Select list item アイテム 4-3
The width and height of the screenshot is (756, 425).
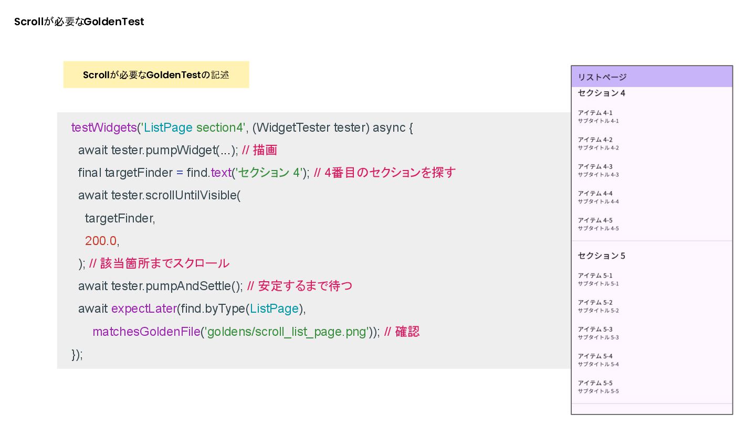[598, 170]
